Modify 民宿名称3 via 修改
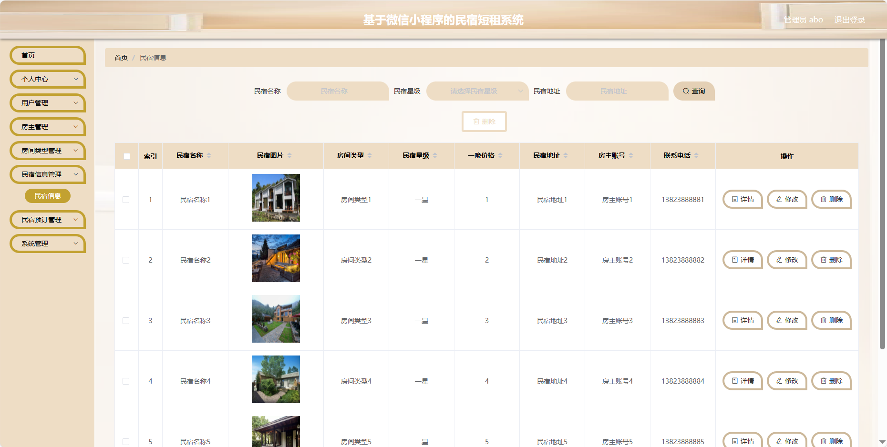The height and width of the screenshot is (447, 887). (x=787, y=320)
